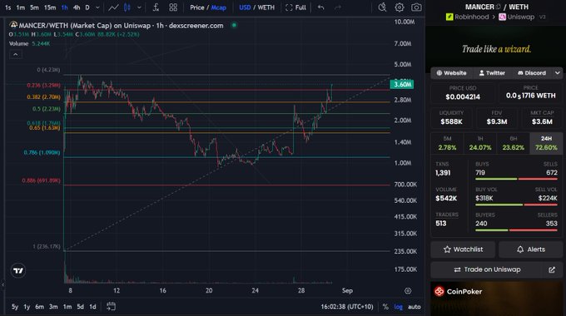566x316 pixels.
Task: Click the line chart style icon
Action: tap(114, 7)
